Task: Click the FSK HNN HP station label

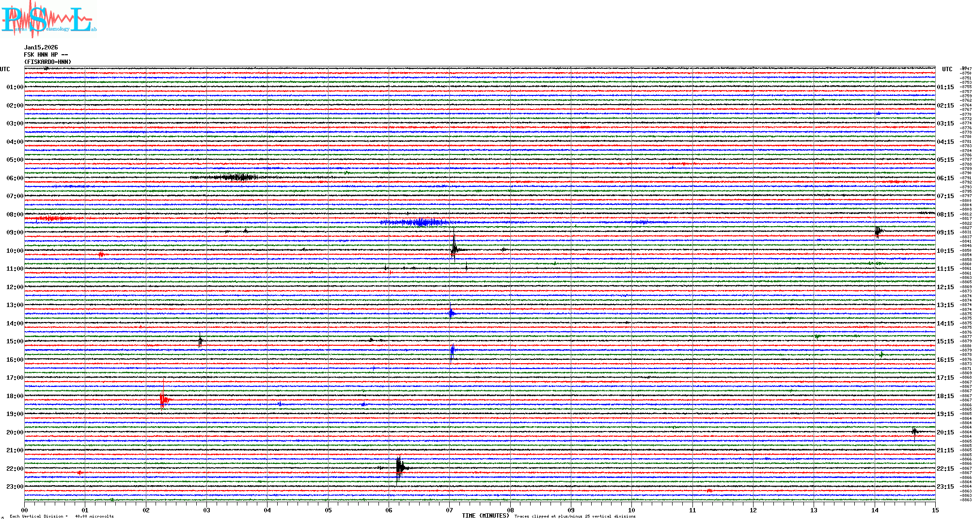Action: coord(46,55)
